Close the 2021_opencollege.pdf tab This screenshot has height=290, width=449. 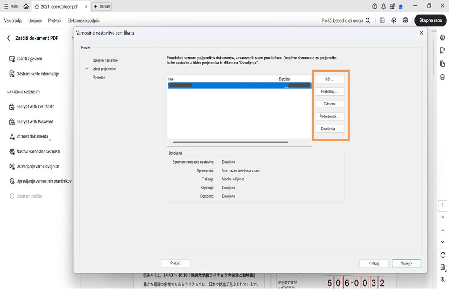(x=86, y=7)
